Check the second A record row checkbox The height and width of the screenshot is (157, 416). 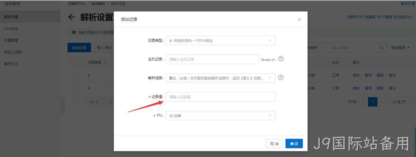coord(76,88)
